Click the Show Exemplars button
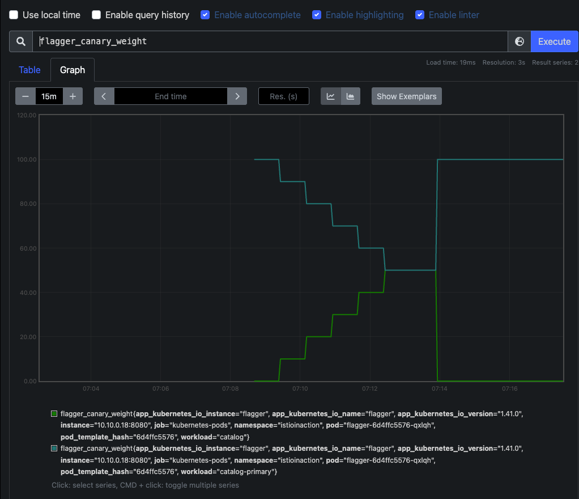The width and height of the screenshot is (579, 499). coord(407,96)
